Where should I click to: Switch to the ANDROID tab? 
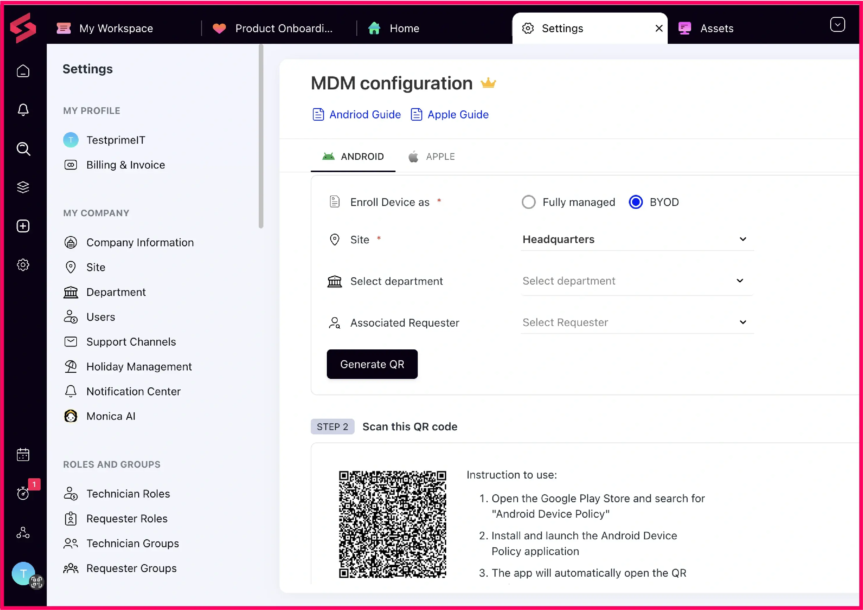click(x=353, y=157)
